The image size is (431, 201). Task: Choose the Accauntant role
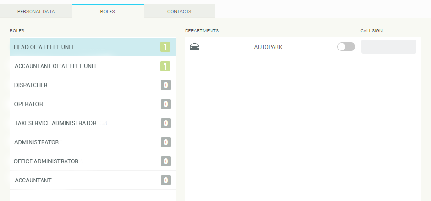[33, 181]
